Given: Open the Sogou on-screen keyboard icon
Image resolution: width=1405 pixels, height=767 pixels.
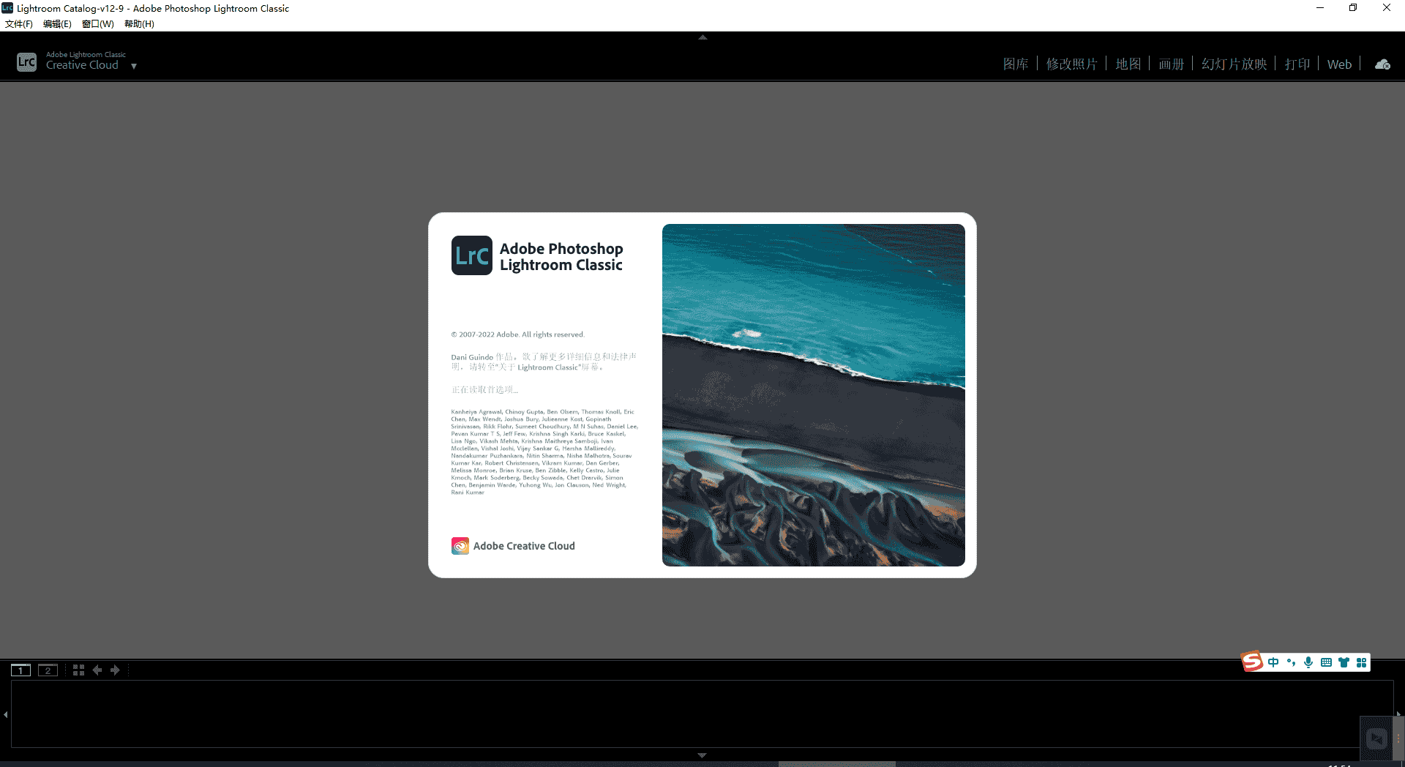Looking at the screenshot, I should pos(1327,662).
